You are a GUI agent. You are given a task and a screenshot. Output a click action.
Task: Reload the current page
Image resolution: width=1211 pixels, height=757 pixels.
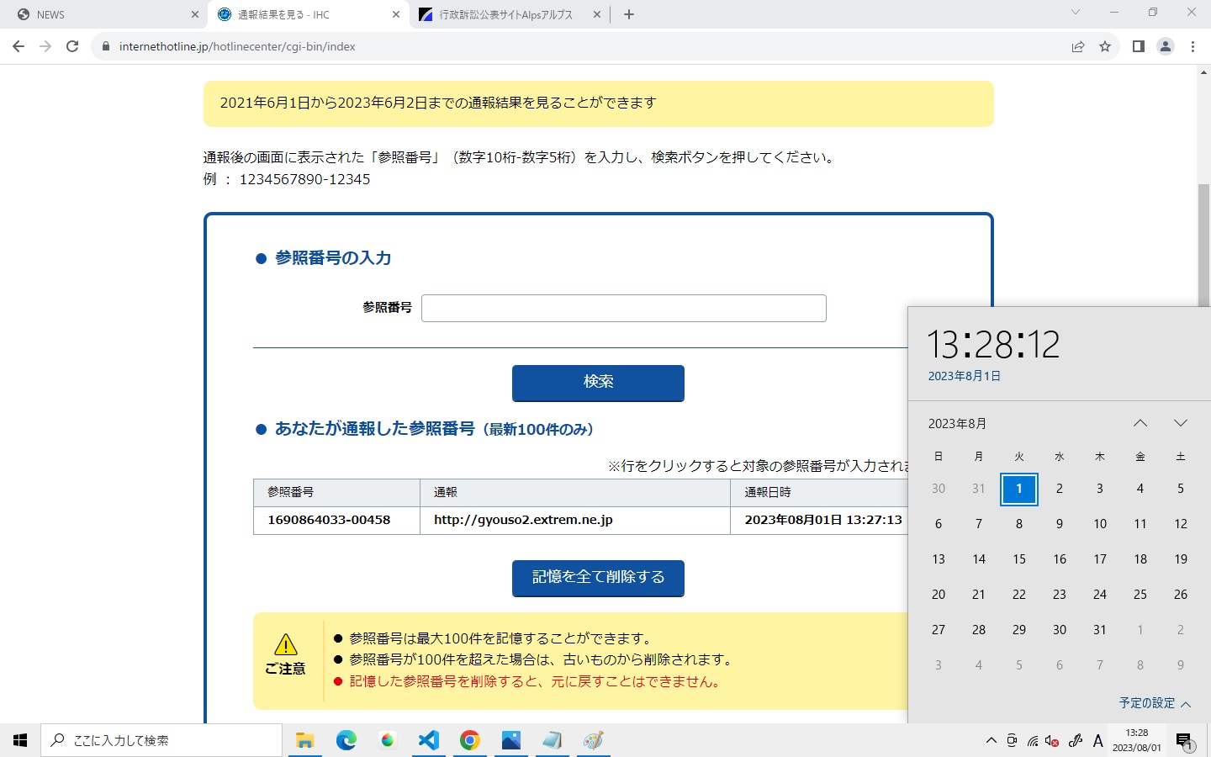click(72, 46)
